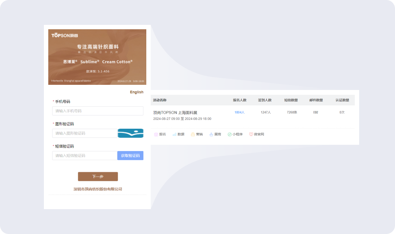Select the 营销 marketing icon
This screenshot has height=234, width=395.
click(193, 135)
